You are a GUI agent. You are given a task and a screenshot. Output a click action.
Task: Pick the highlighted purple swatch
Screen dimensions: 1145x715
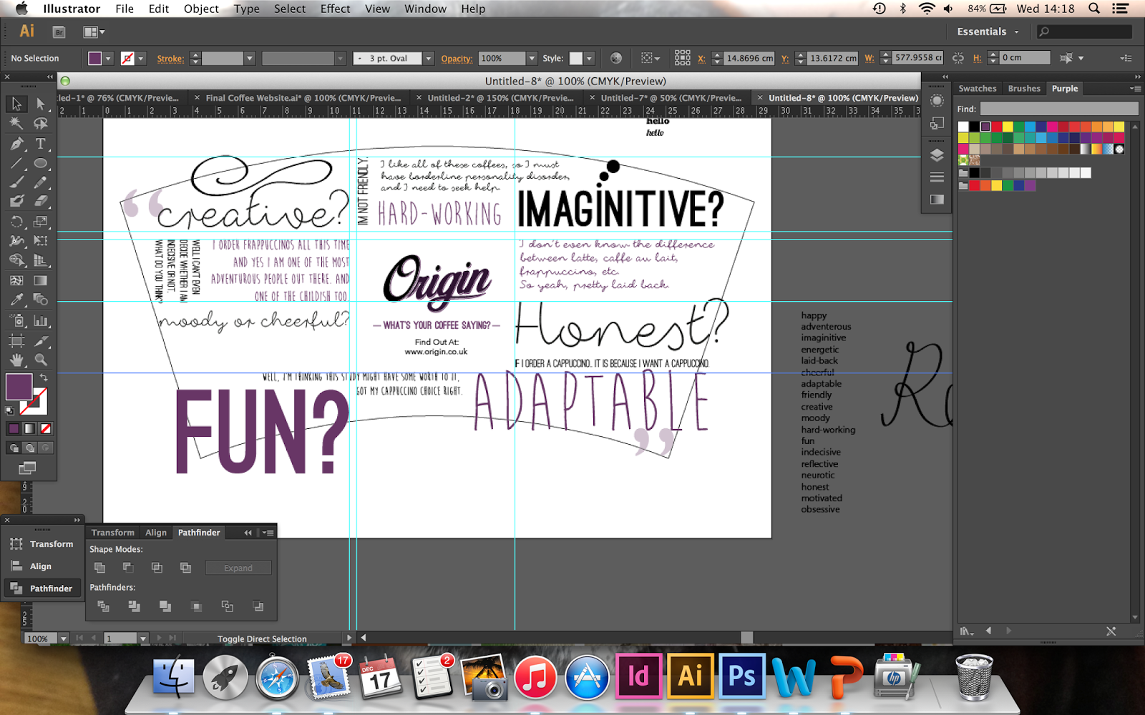985,127
